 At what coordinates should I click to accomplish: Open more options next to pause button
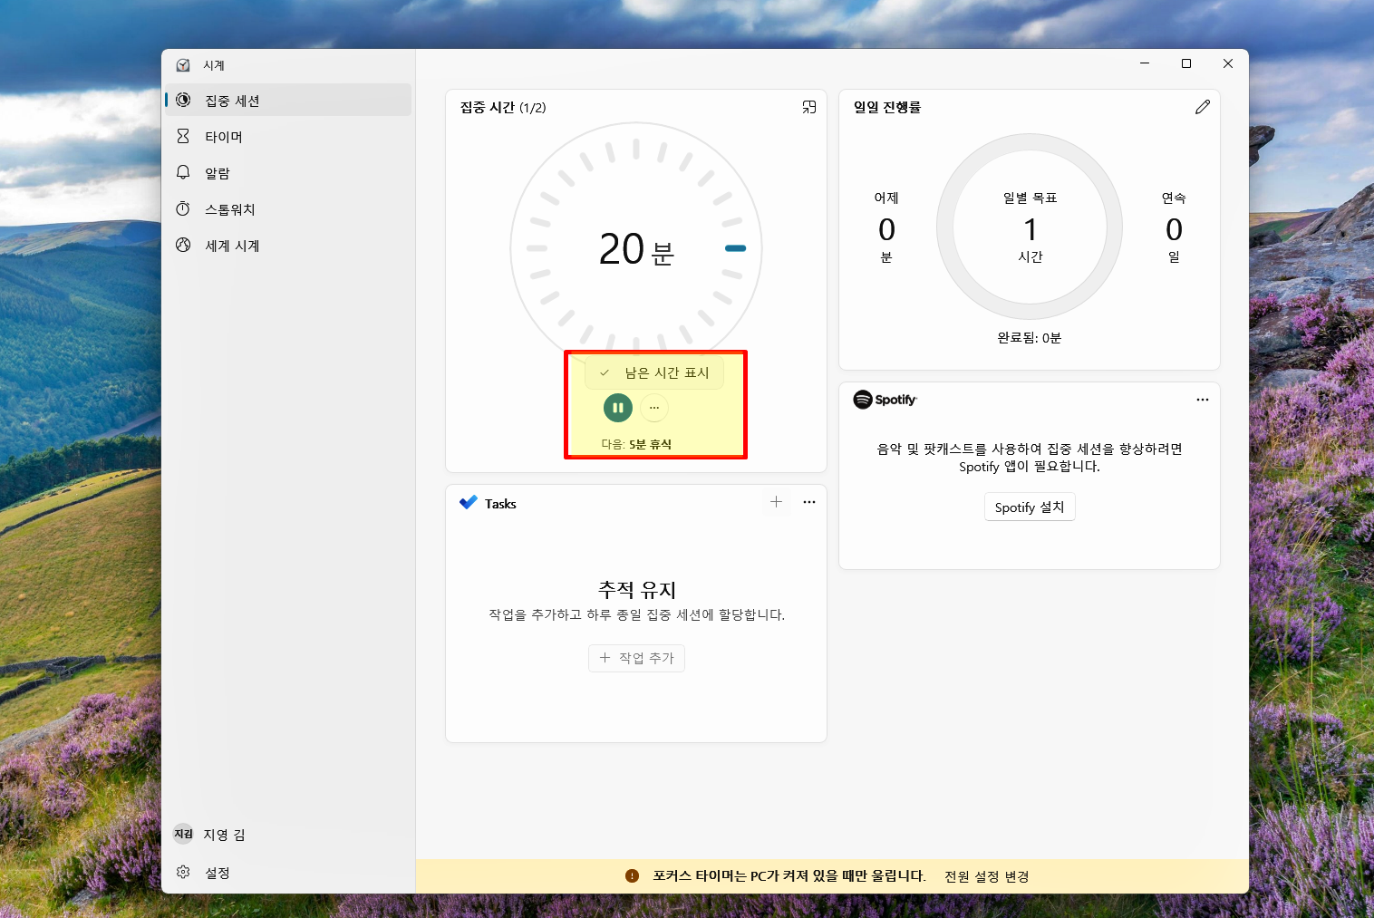[654, 408]
